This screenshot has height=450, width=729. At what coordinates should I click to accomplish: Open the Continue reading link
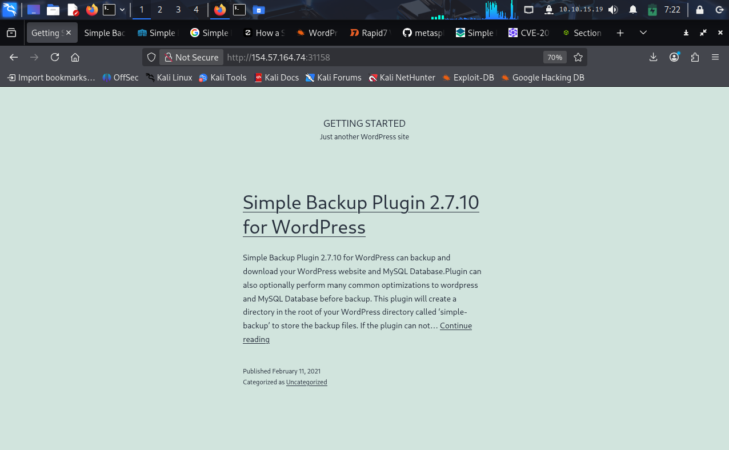point(455,326)
